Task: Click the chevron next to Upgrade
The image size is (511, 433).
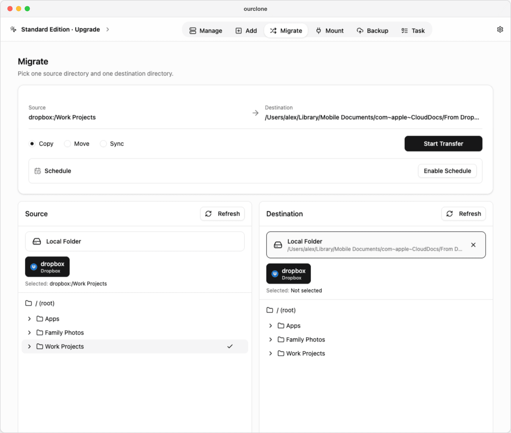Action: pos(108,29)
